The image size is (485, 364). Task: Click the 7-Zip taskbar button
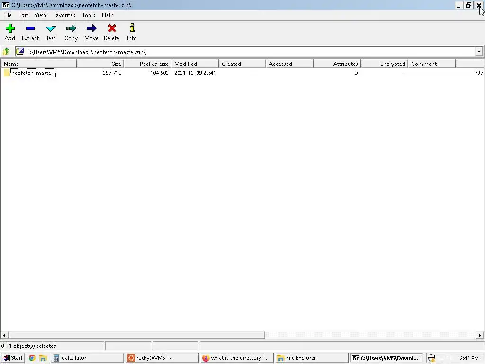pyautogui.click(x=386, y=358)
